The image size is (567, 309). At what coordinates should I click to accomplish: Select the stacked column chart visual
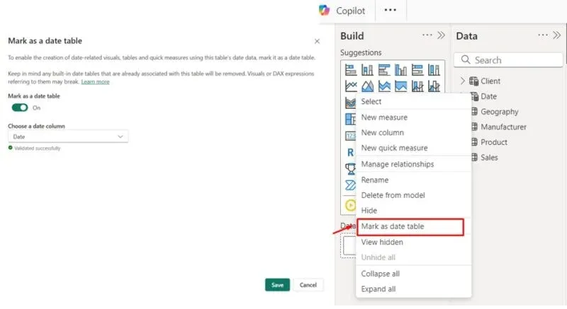coord(367,69)
